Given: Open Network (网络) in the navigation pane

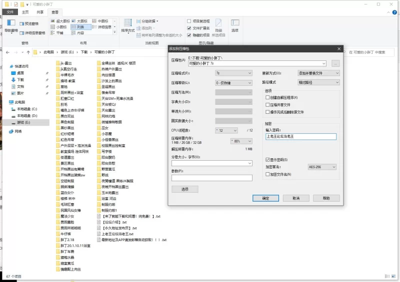Looking at the screenshot, I should (x=18, y=131).
